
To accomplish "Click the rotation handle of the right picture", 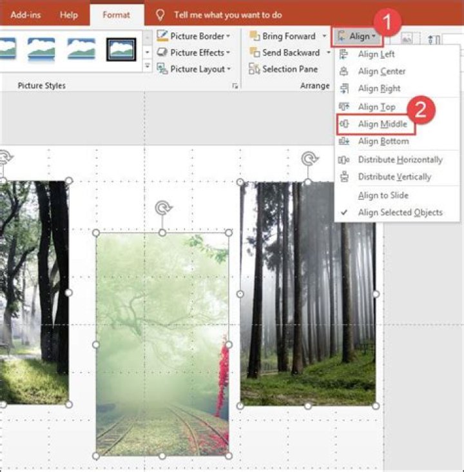I will point(309,159).
